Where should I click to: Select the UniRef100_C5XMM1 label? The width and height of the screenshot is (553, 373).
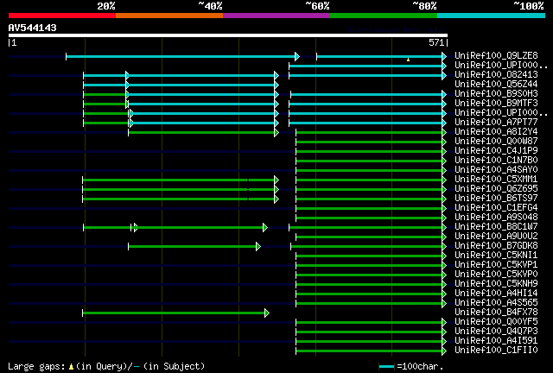pos(496,180)
